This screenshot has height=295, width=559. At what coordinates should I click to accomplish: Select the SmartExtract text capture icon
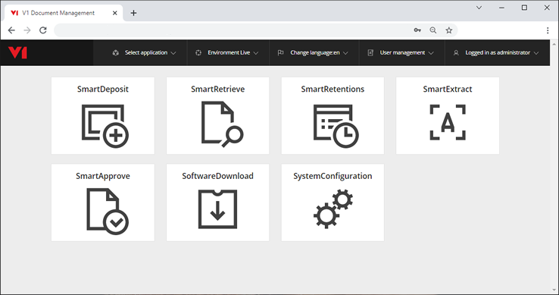(448, 122)
